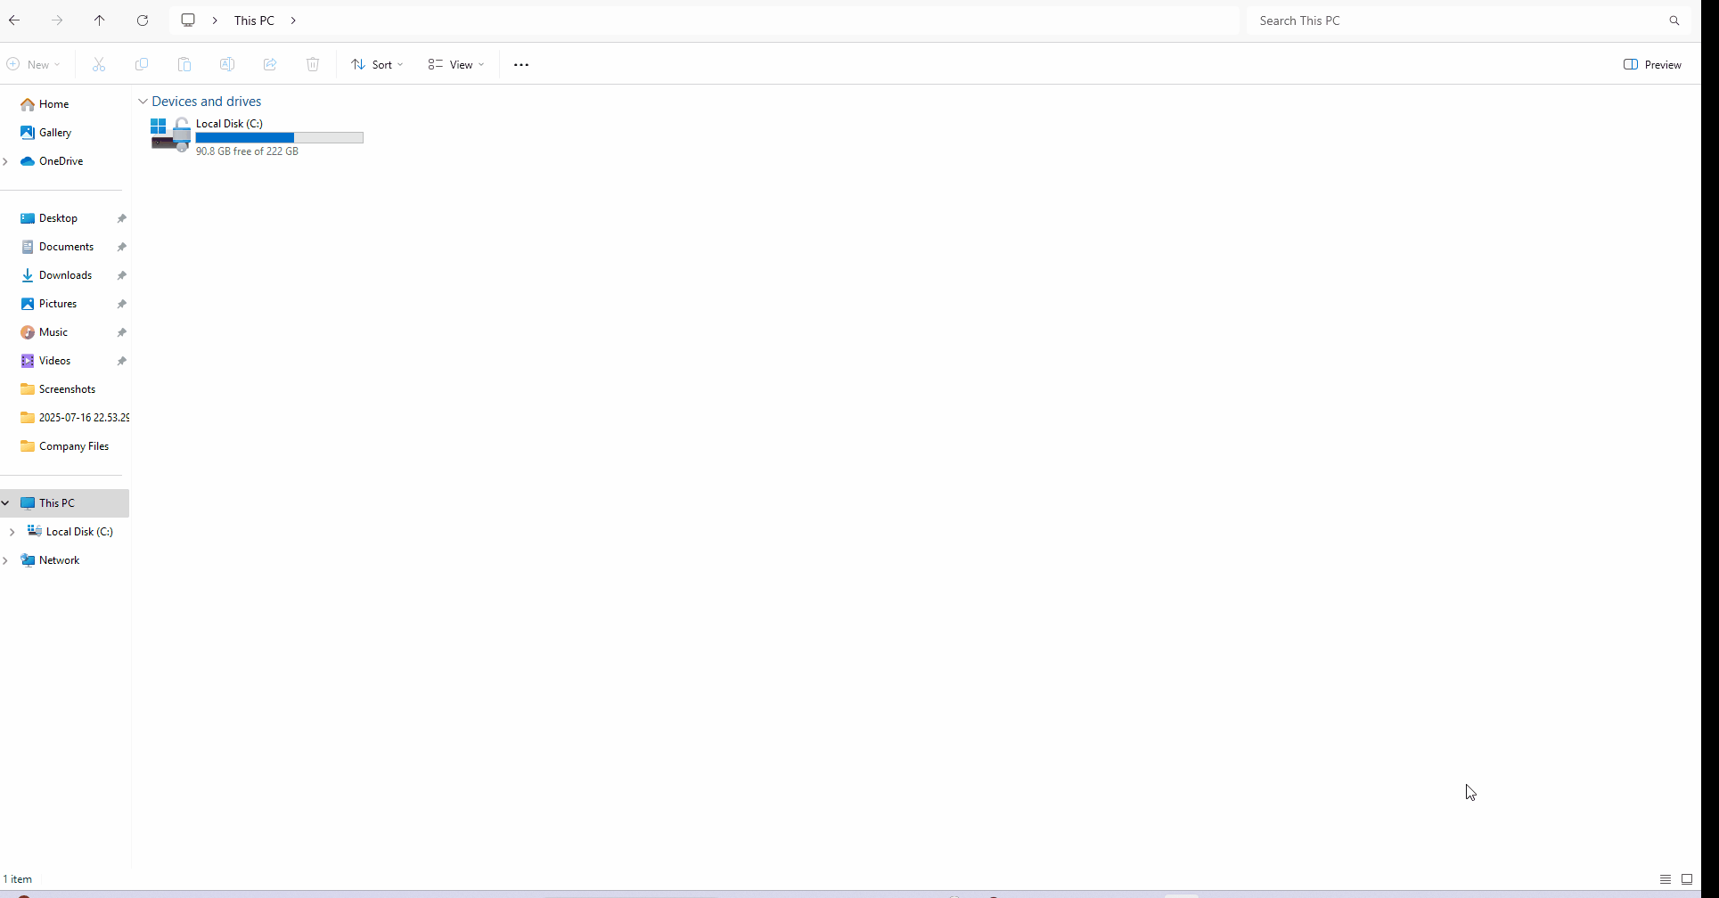Click the Local Disk storage usage bar

tap(279, 138)
